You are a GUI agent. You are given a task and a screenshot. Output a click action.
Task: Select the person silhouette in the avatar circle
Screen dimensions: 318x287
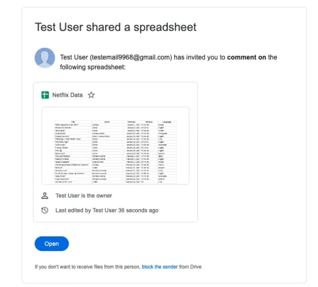point(44,58)
